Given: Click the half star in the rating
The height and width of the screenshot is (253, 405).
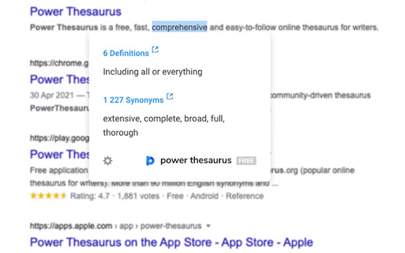Looking at the screenshot, I should click(63, 195).
